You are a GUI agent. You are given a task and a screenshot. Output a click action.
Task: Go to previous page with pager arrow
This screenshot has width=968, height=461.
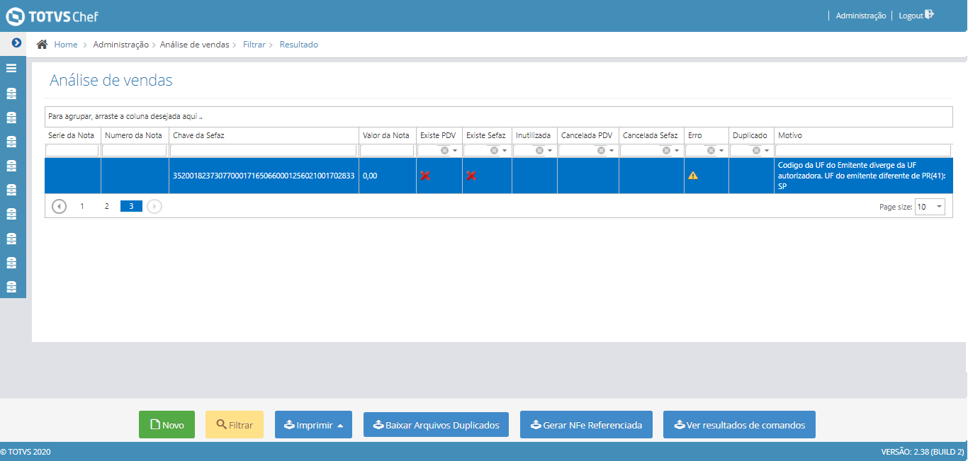[x=60, y=206]
